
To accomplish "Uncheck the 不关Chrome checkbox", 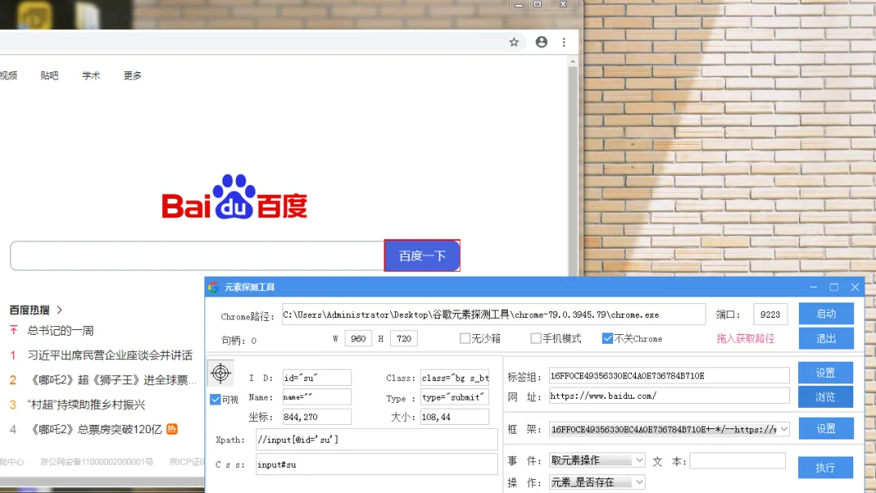I will (608, 338).
